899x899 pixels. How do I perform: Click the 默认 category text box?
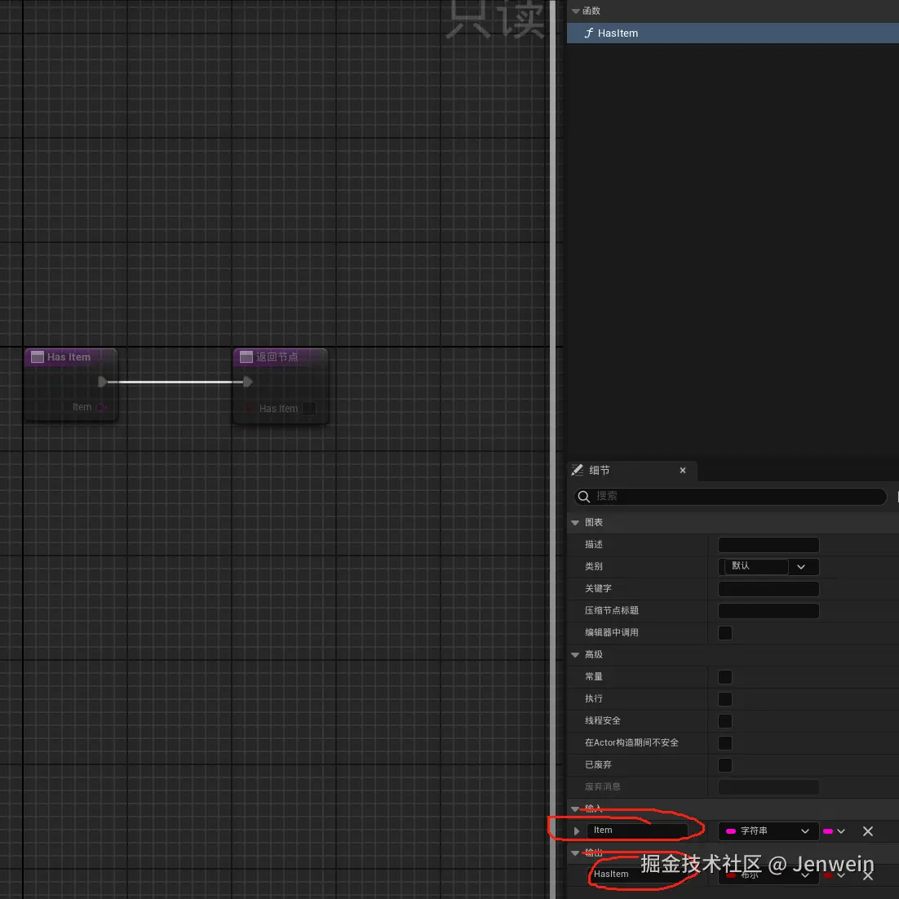pos(756,566)
